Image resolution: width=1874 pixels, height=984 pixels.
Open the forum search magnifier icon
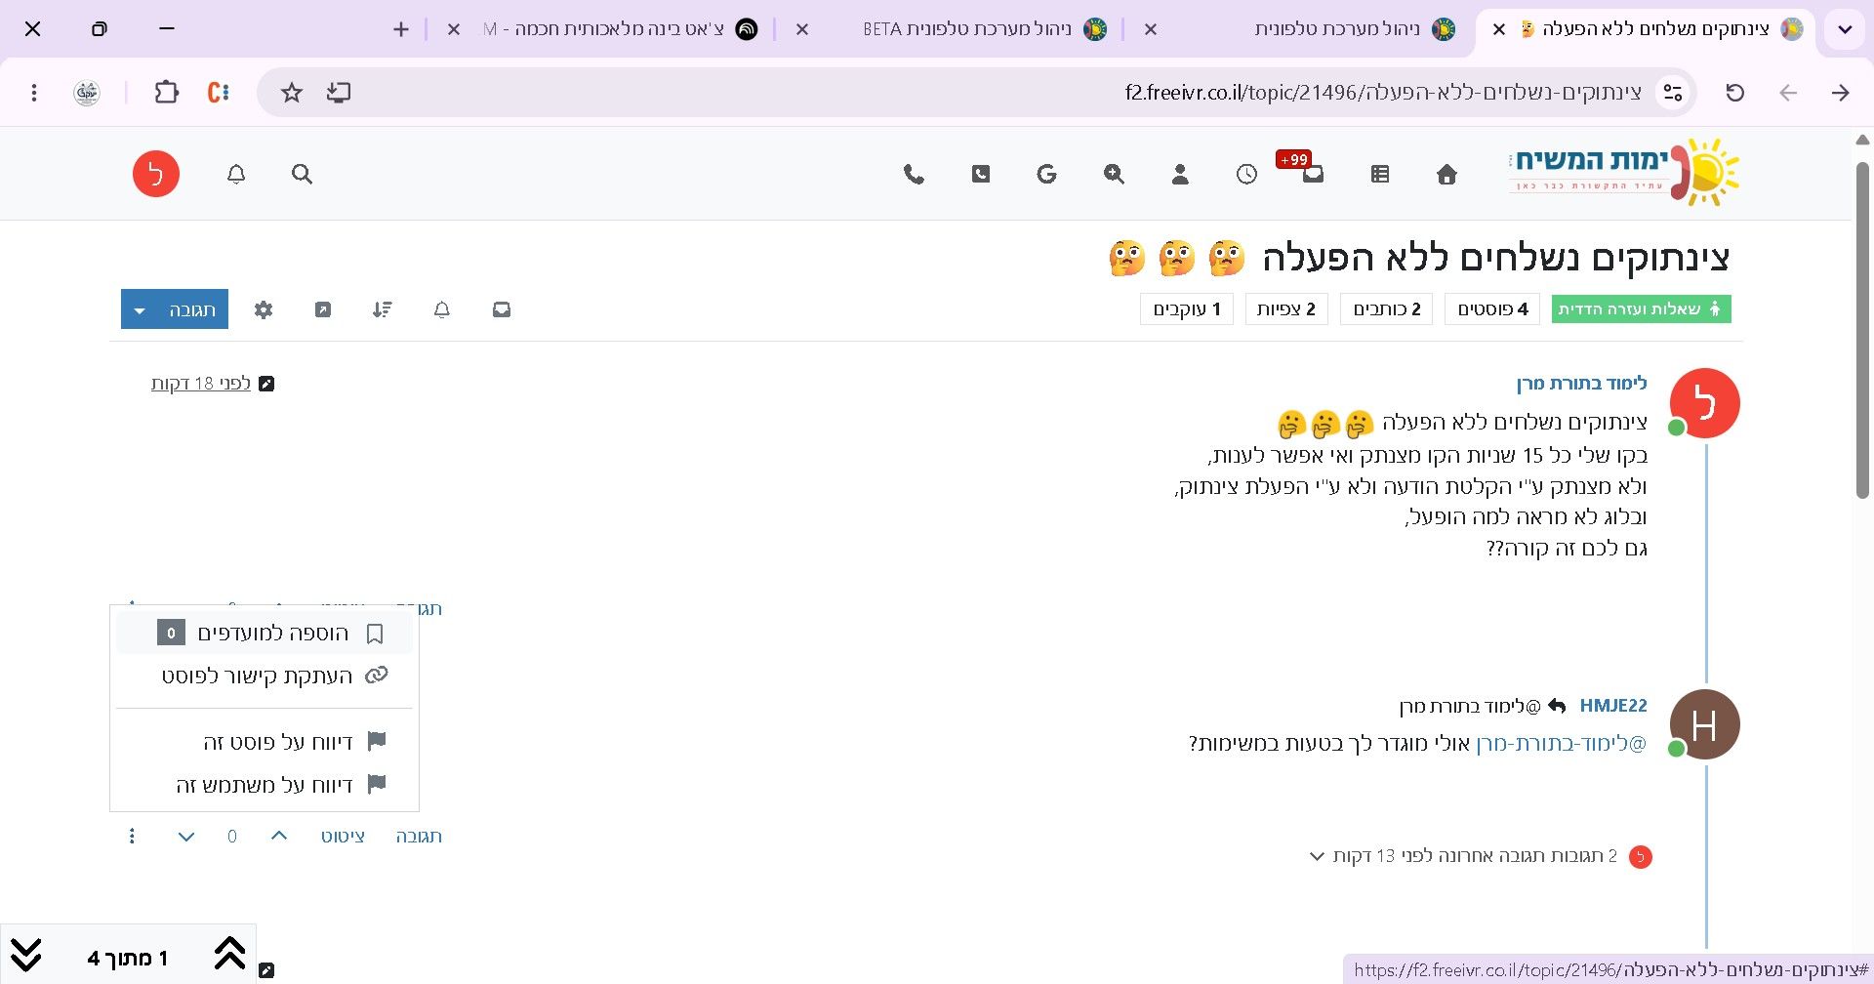(302, 175)
